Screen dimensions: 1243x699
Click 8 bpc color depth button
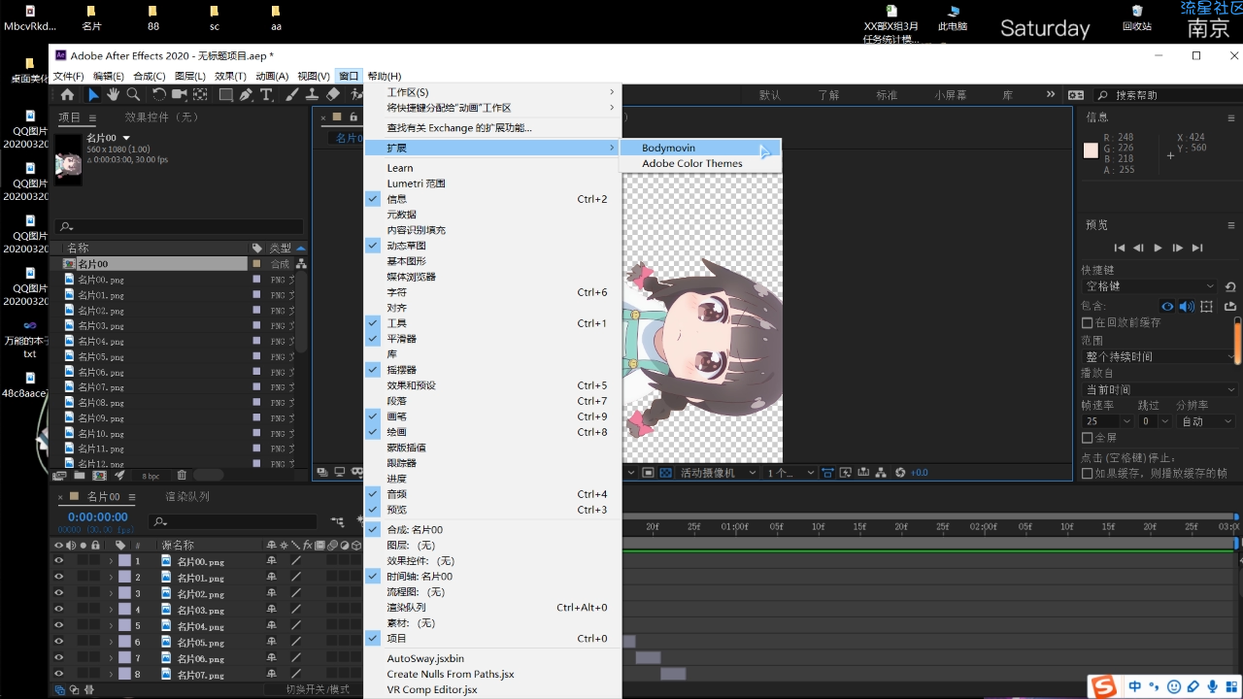[151, 476]
